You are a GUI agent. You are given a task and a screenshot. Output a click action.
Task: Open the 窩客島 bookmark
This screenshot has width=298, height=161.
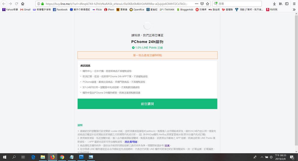(122, 10)
